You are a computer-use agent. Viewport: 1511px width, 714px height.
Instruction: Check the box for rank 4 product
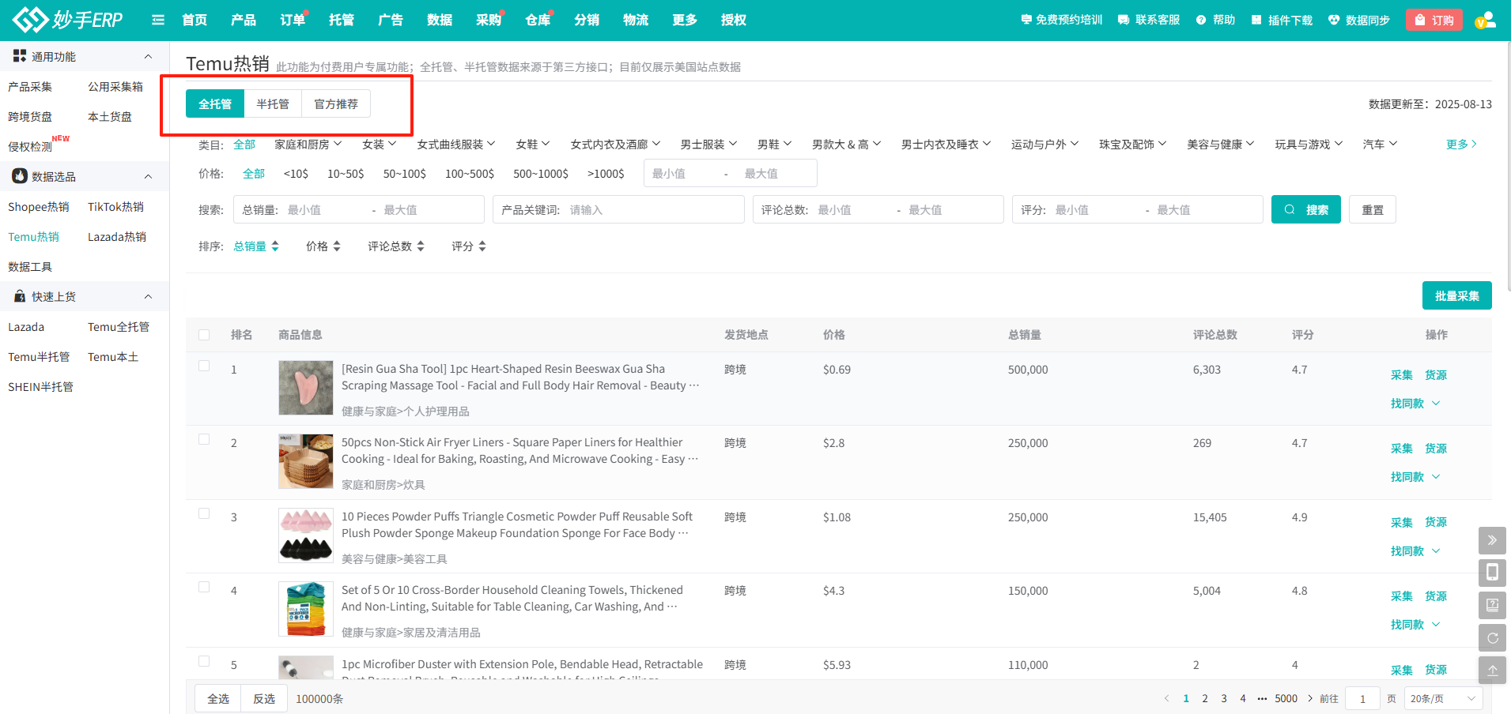[204, 587]
